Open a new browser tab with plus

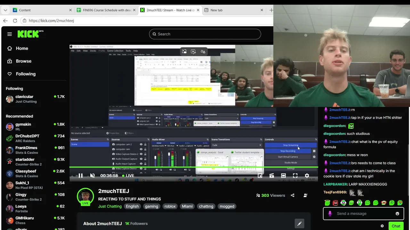(x=271, y=10)
